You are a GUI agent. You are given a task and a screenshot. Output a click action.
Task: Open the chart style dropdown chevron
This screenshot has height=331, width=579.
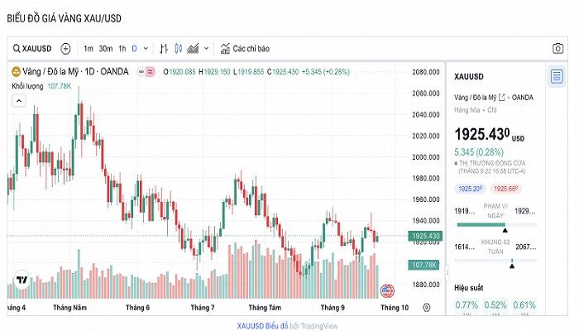pos(206,48)
